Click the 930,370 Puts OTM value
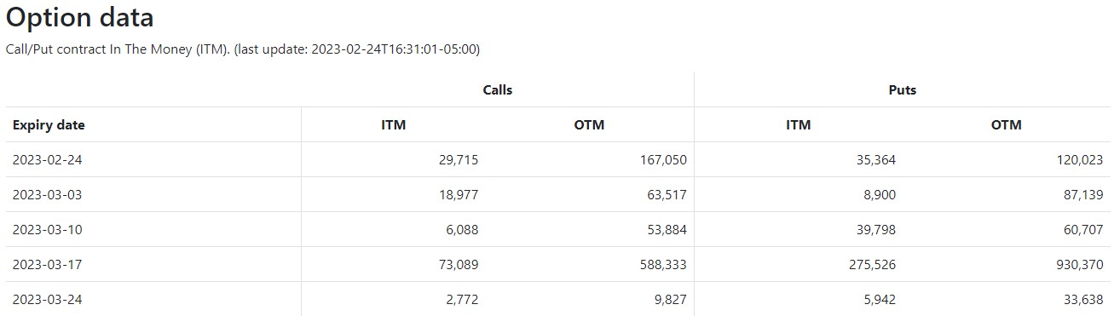Viewport: 1114px width, 316px height. (x=1079, y=265)
